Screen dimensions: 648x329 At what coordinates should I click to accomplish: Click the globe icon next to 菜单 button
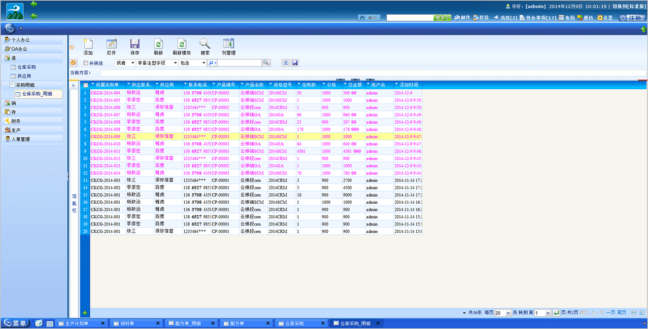pos(39,323)
